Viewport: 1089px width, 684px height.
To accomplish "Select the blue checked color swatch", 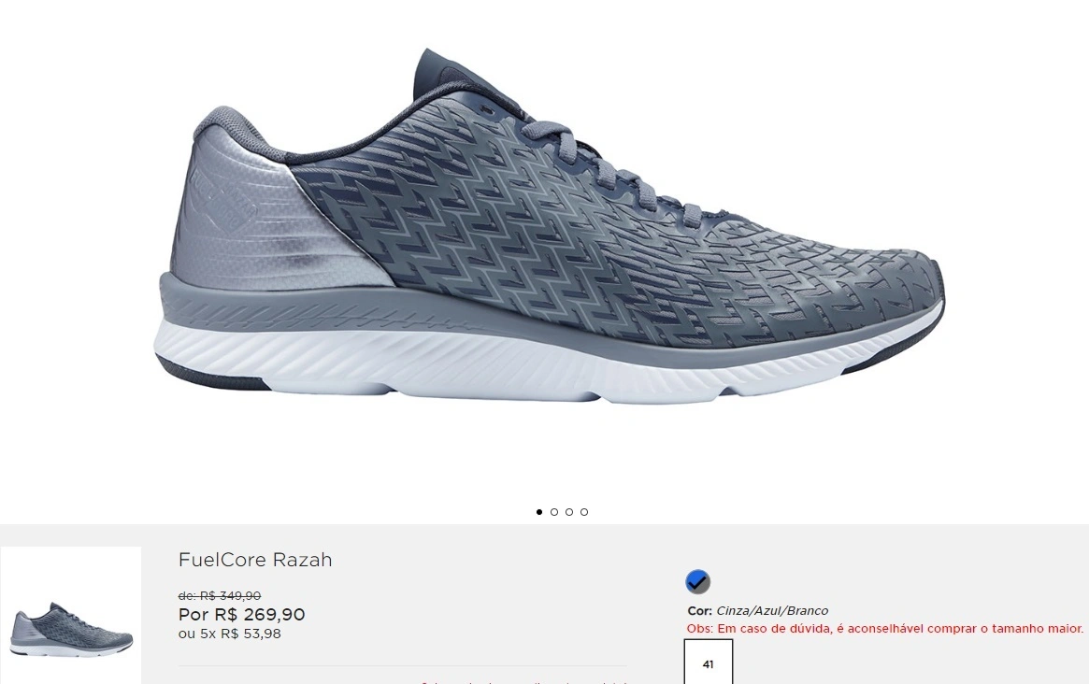I will click(697, 581).
